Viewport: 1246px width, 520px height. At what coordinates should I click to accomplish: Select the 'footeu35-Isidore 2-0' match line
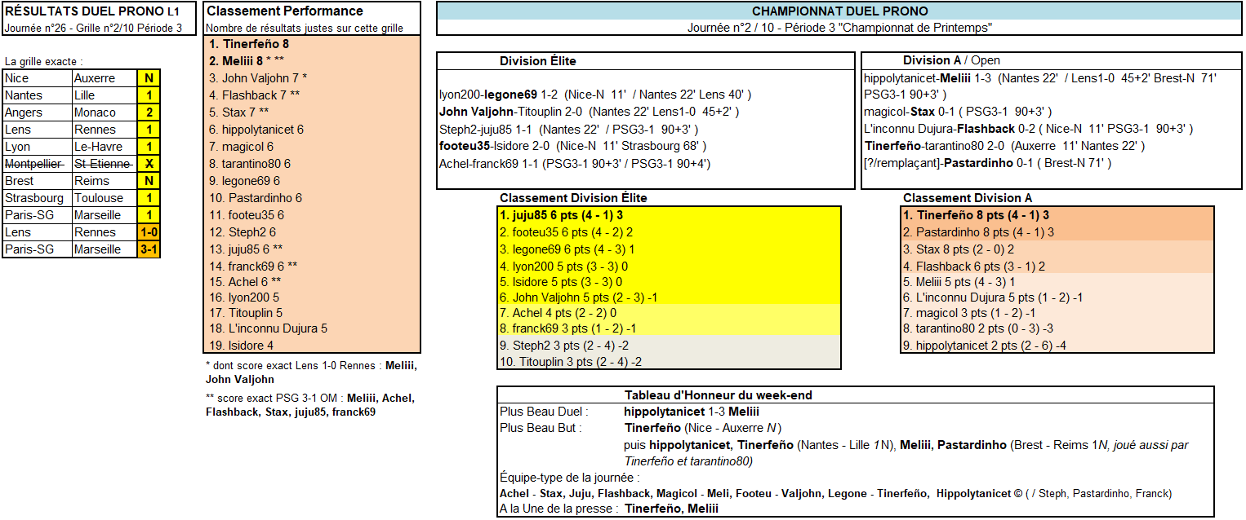point(572,146)
